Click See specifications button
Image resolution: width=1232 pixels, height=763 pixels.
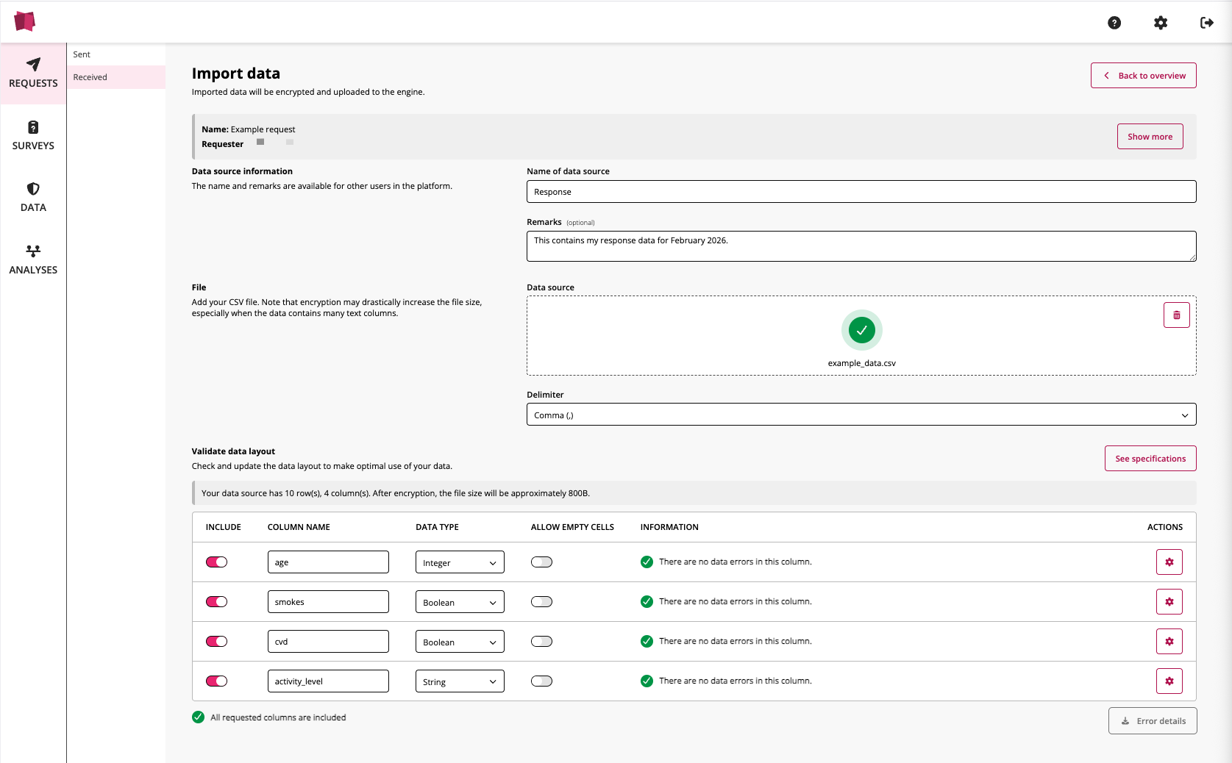(x=1150, y=459)
